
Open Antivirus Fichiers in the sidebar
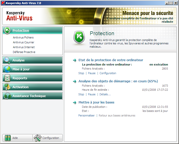pyautogui.click(x=23, y=37)
